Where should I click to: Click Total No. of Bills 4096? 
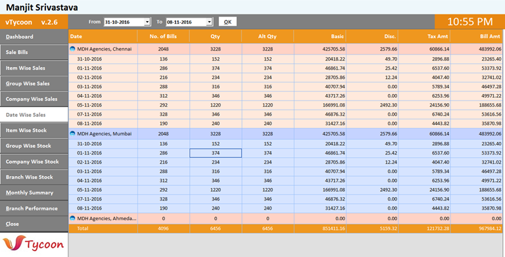coord(163,228)
